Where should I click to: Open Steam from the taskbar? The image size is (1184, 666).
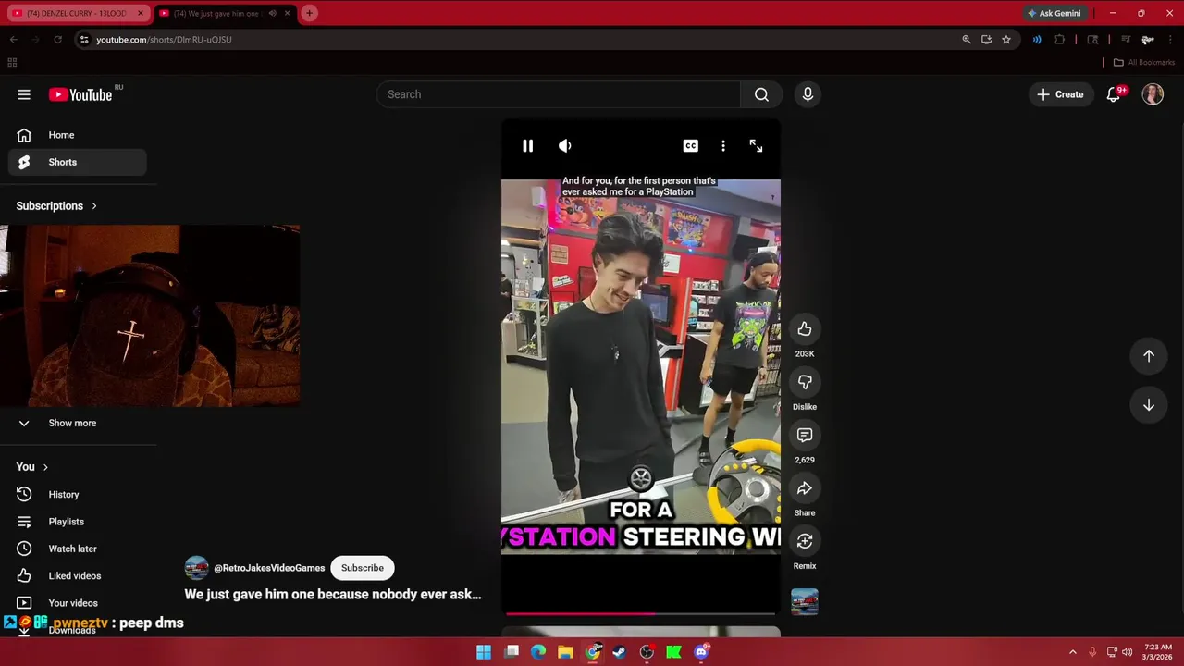click(x=620, y=652)
